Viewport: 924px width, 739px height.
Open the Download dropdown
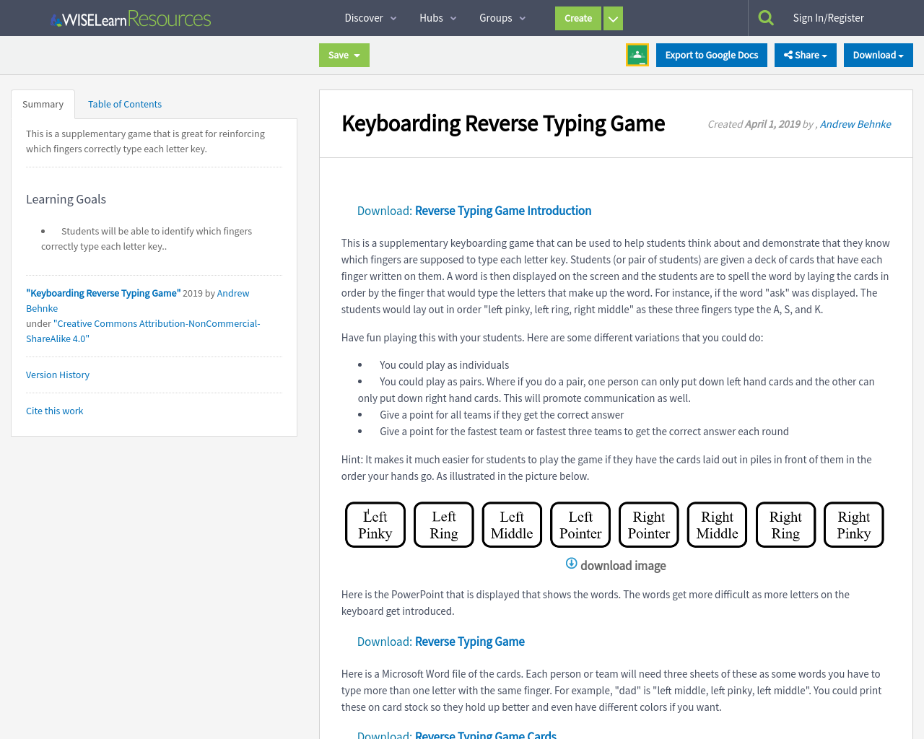(x=878, y=53)
